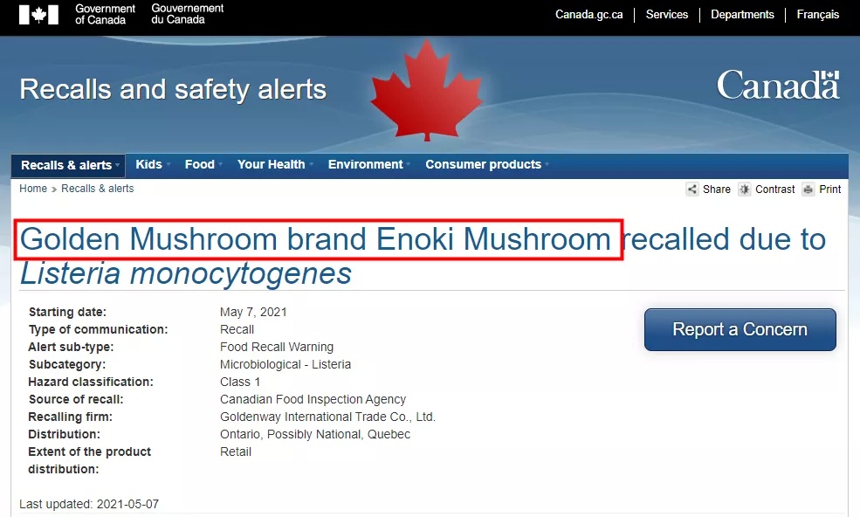Open the Canada.gc.ca link

(x=589, y=15)
